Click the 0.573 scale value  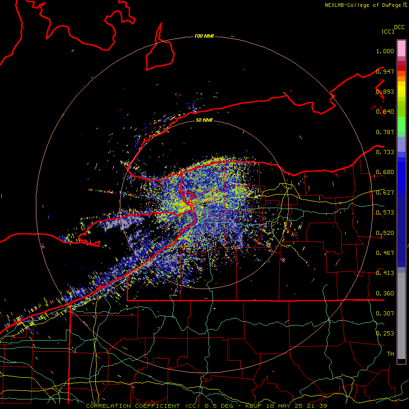coord(385,213)
